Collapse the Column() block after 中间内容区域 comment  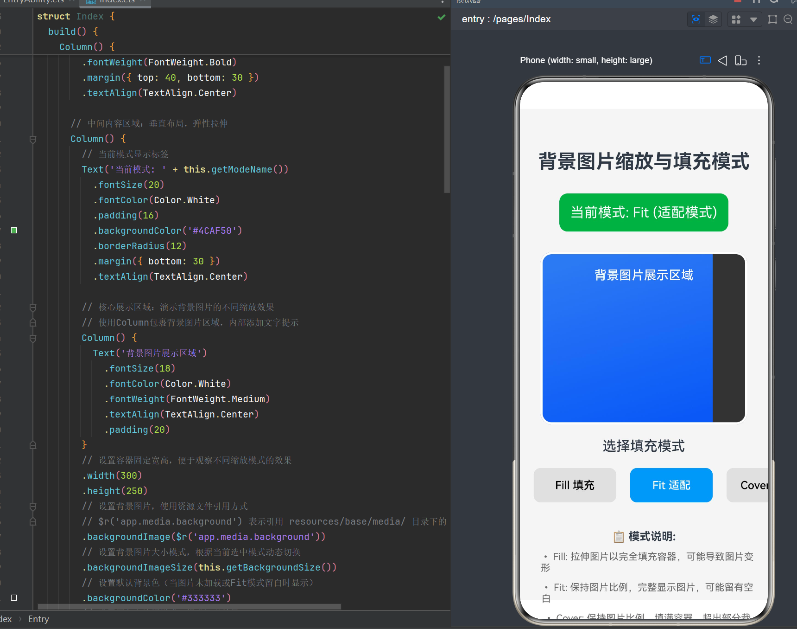point(33,139)
